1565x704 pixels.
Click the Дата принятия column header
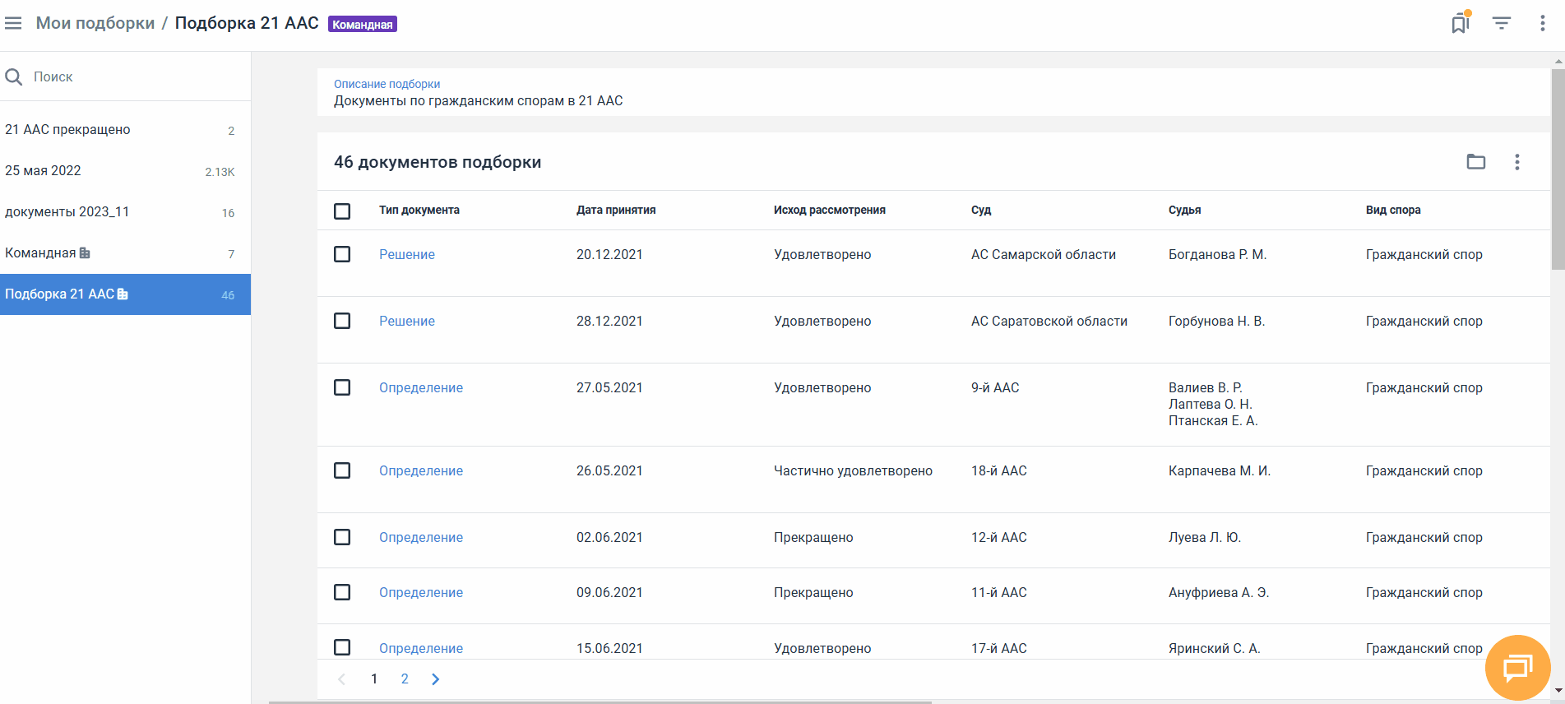[x=616, y=211]
